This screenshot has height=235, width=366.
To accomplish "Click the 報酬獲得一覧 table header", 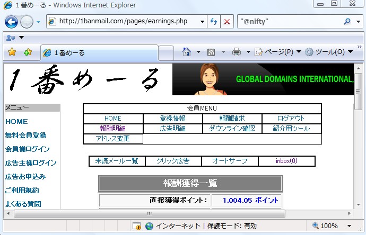I will (x=190, y=183).
